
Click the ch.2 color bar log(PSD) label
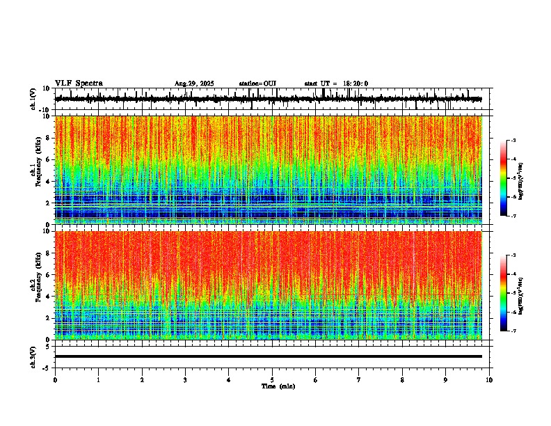point(521,296)
